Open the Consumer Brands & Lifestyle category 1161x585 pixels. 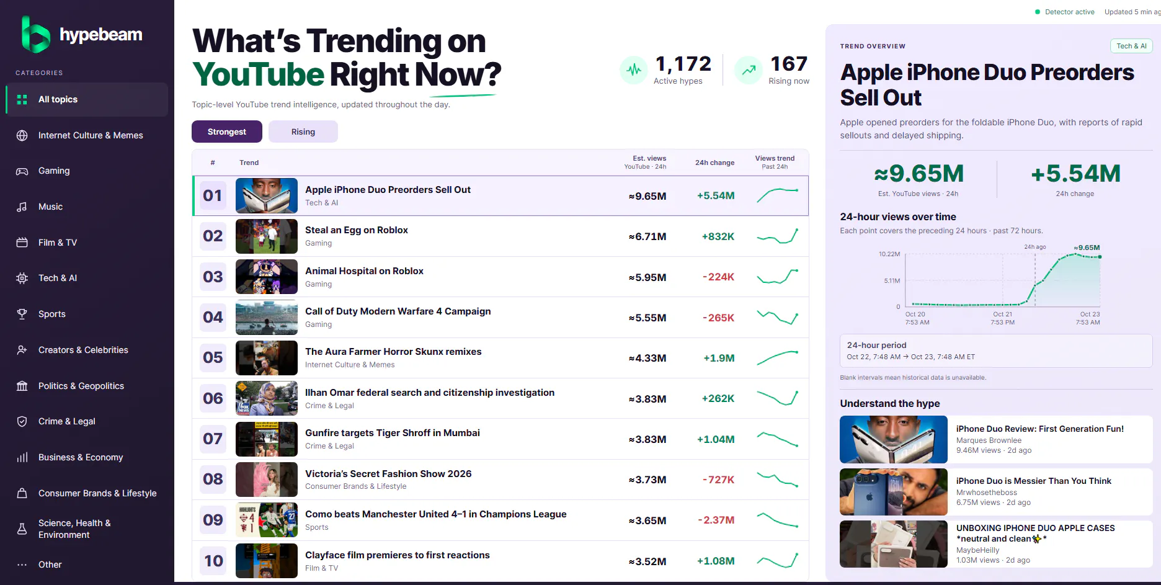click(97, 493)
